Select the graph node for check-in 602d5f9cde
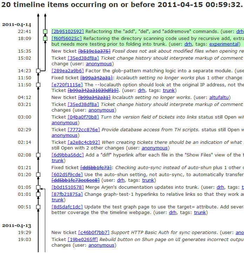Viewport: 244px width, 254px height. tap(38, 175)
